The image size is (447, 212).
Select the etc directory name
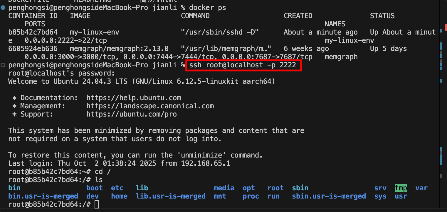(x=117, y=188)
